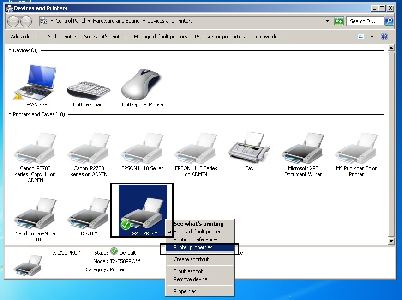Collapse the Printers and Faxes (10) group

click(10, 114)
